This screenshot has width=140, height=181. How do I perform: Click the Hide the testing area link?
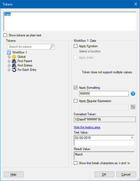(x=87, y=127)
